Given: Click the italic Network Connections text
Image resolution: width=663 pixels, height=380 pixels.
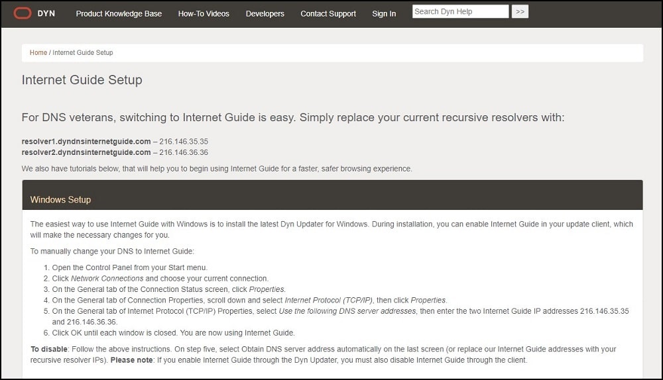Looking at the screenshot, I should pos(107,279).
